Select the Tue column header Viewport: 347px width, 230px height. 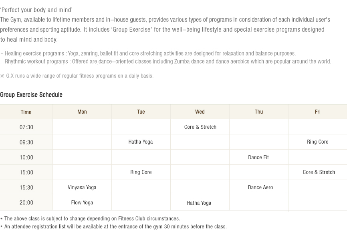[141, 112]
